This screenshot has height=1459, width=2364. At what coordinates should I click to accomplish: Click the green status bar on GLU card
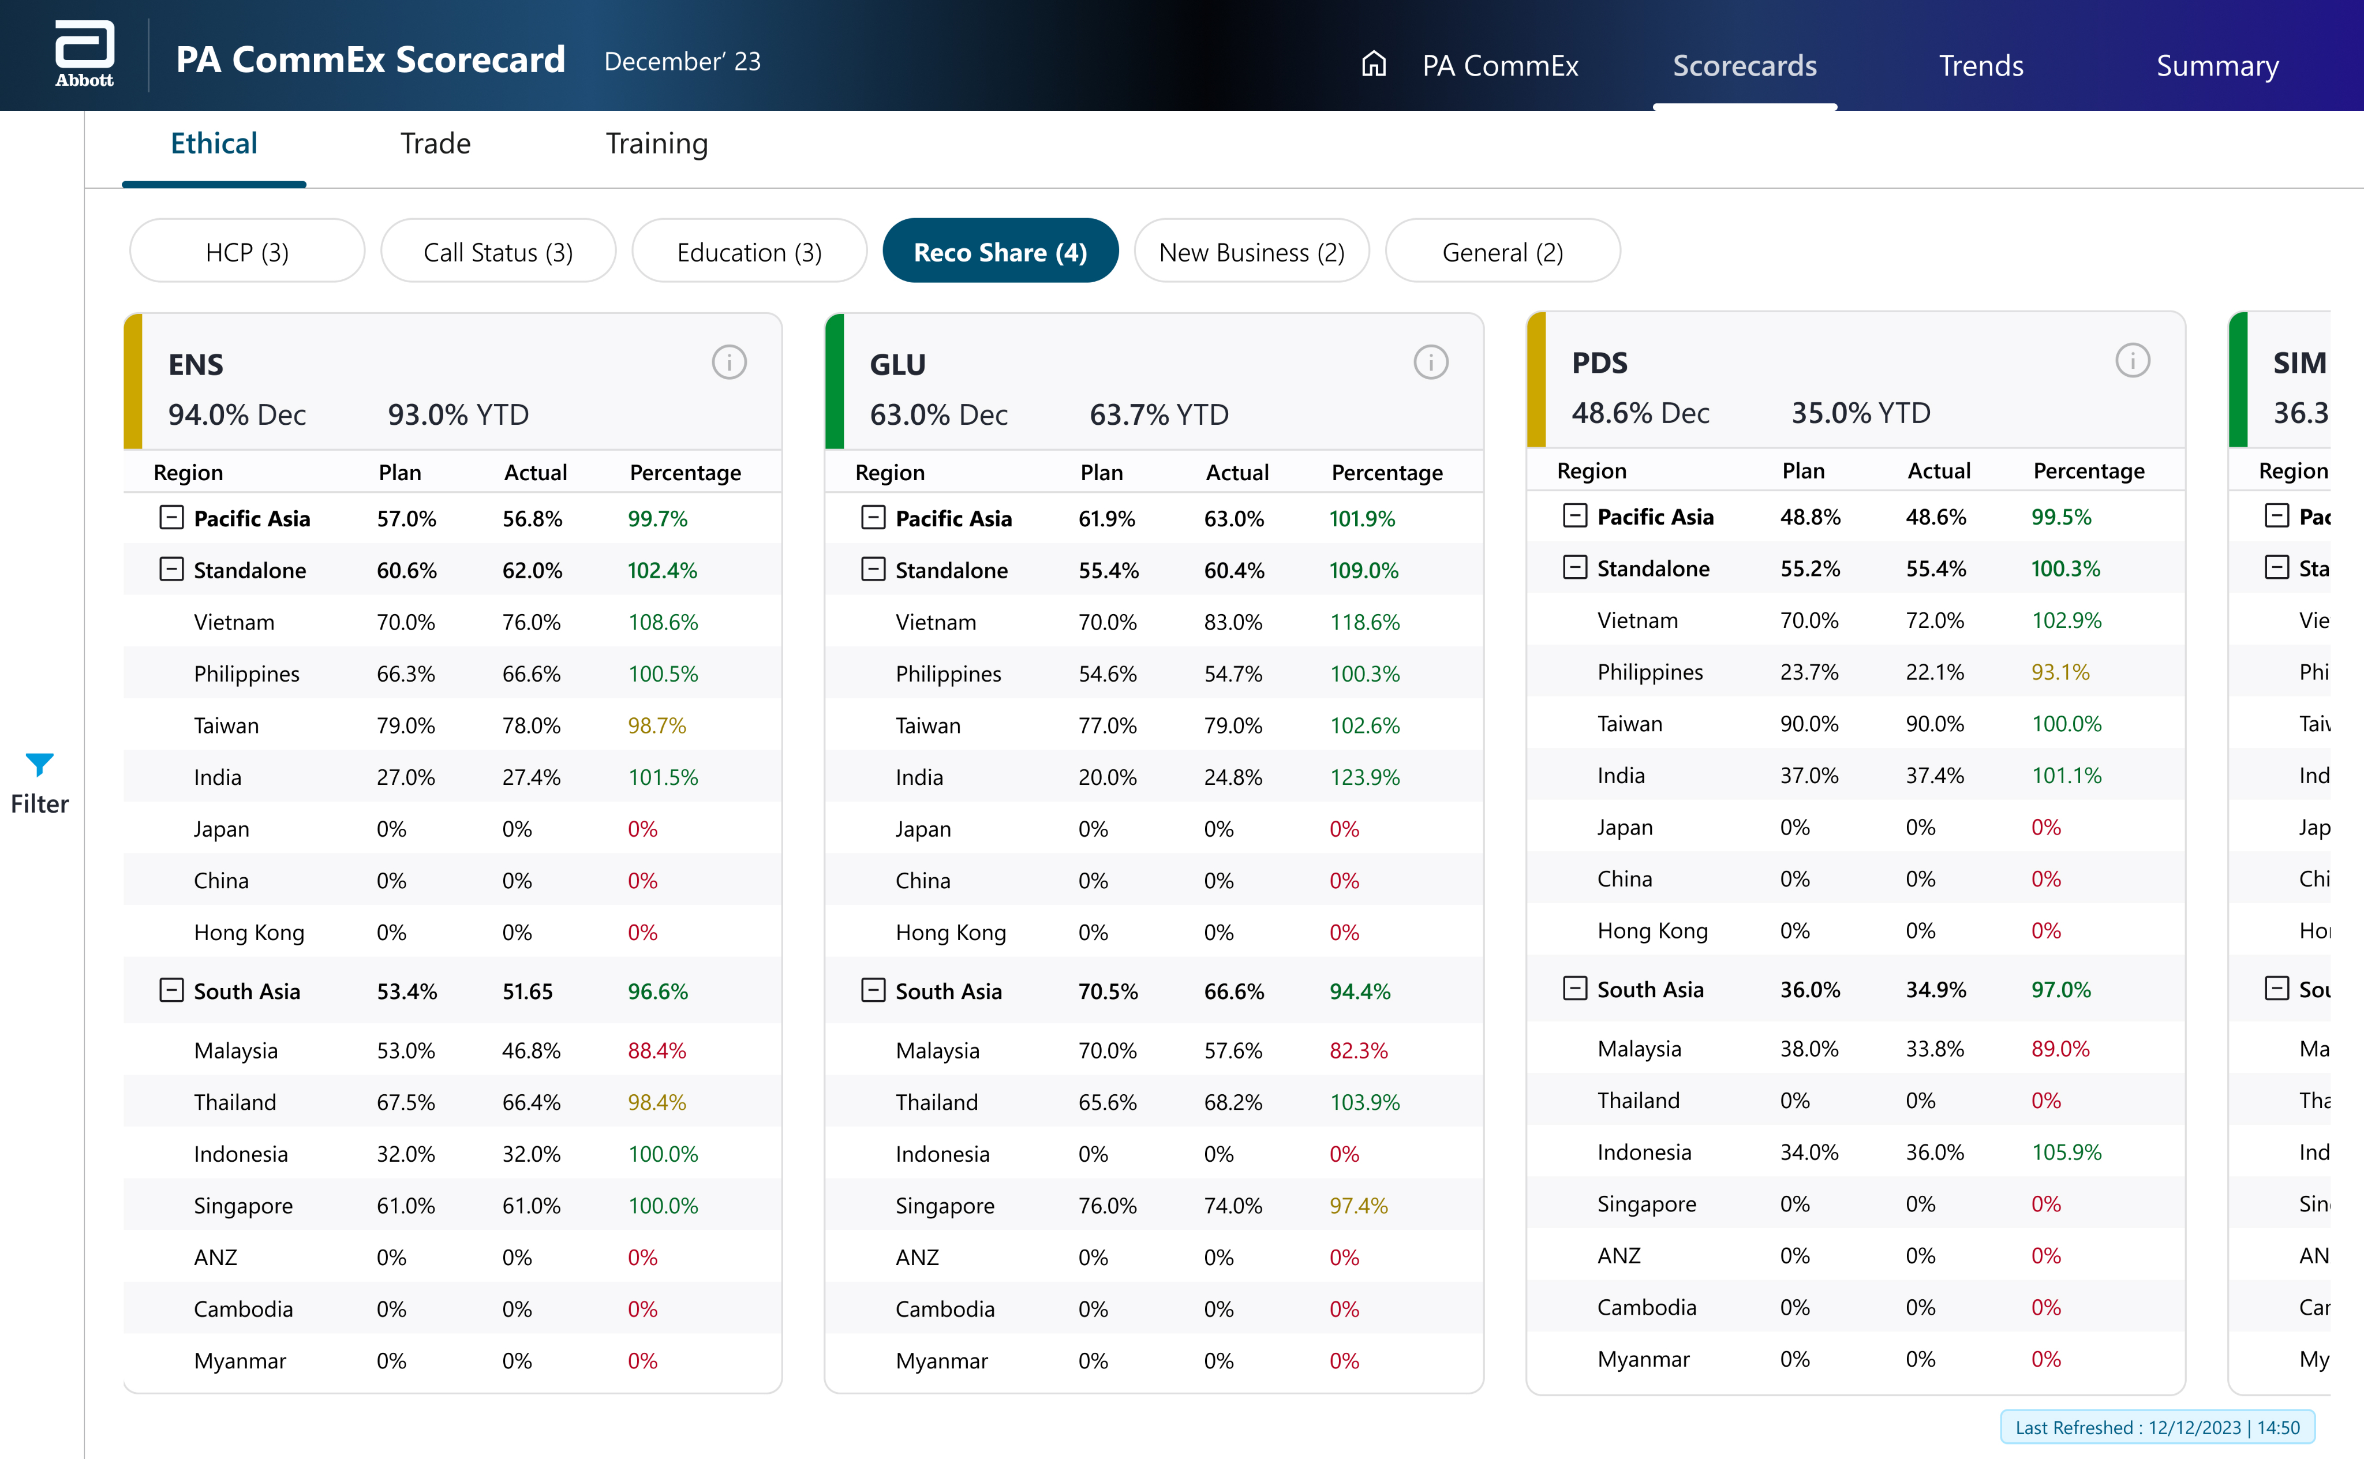click(x=835, y=381)
